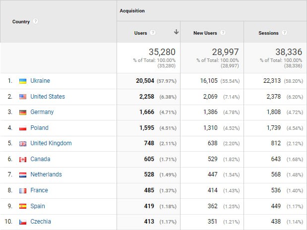Click the help icon next to Country

coord(36,22)
